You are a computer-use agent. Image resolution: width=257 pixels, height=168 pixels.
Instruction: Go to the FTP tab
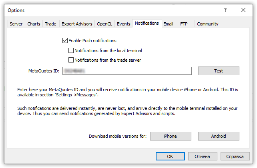[x=184, y=24]
